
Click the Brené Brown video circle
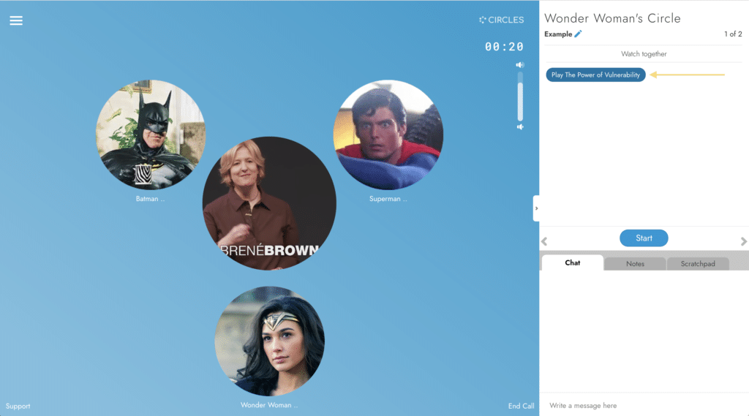tap(269, 203)
